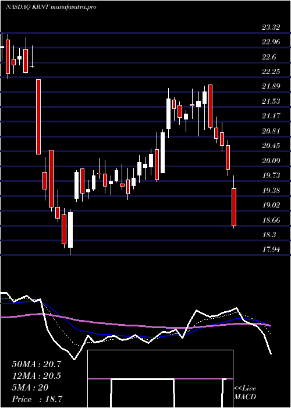Click the 21.89 price axis label
Image resolution: width=291 pixels, height=408 pixels.
271,86
